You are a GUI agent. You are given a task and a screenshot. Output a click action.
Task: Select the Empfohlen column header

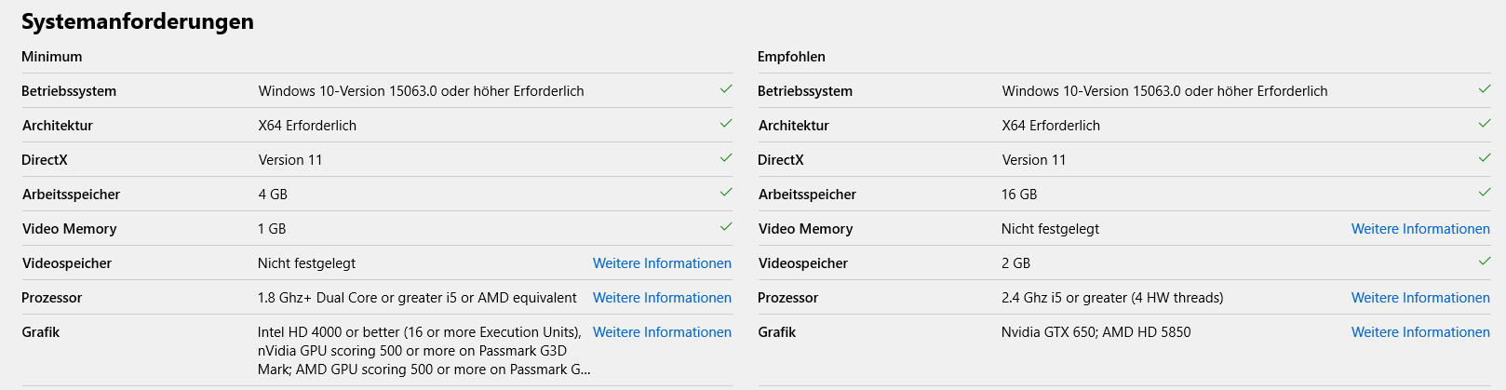[791, 57]
